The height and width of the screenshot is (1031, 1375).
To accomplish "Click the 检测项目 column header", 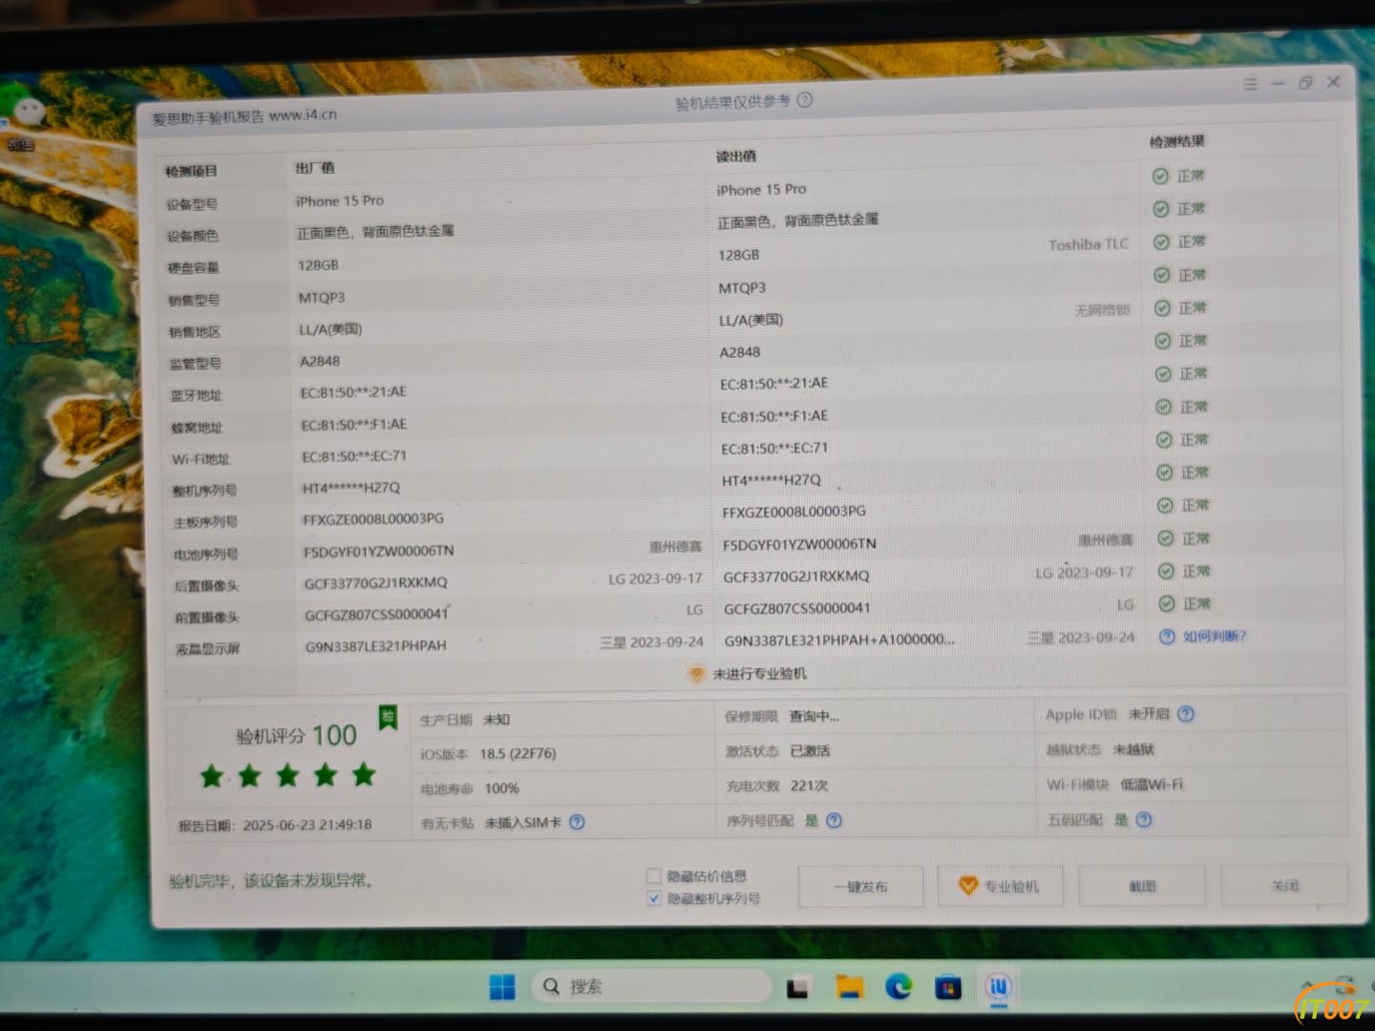I will (191, 172).
